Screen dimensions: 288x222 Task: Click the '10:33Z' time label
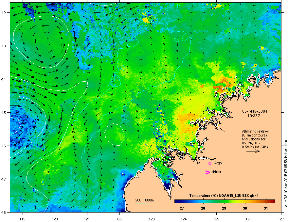tap(254, 116)
